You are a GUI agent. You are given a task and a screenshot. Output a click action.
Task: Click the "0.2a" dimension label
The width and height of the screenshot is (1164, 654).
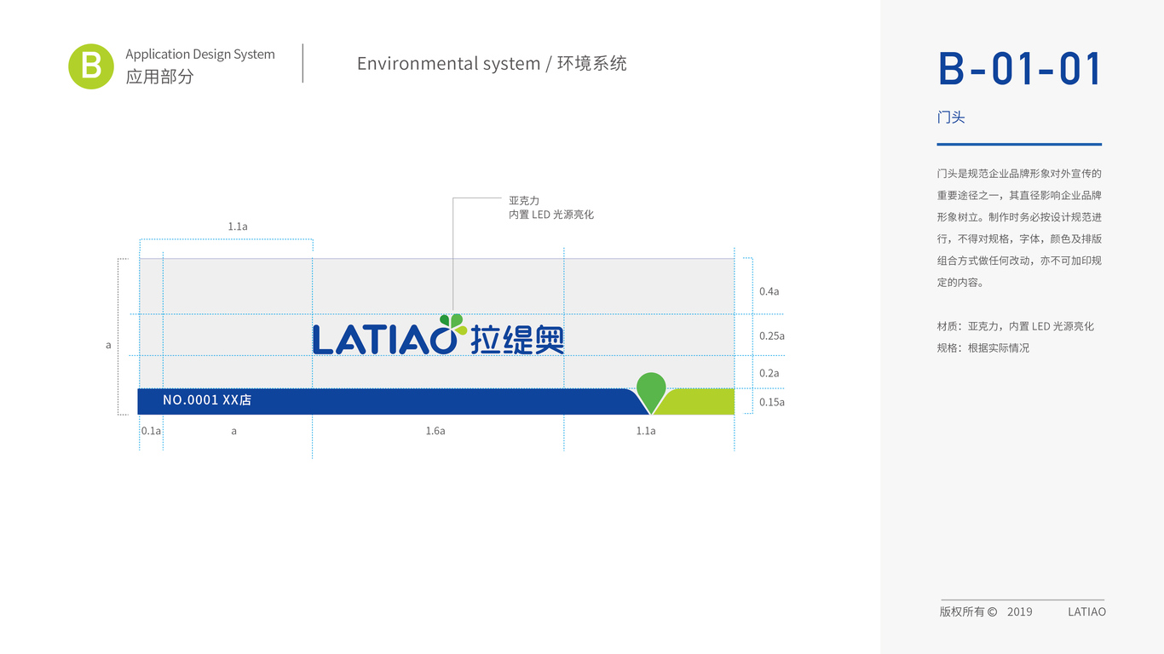point(769,373)
